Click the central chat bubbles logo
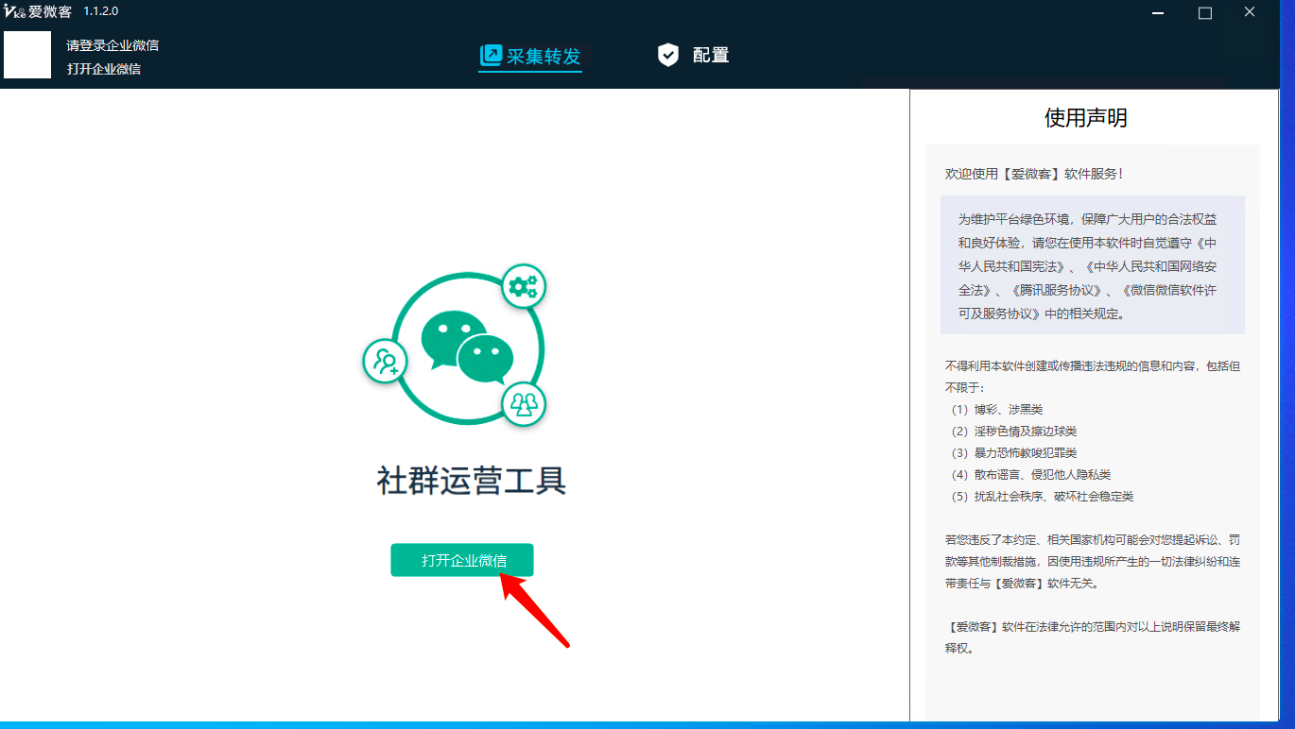 point(468,348)
